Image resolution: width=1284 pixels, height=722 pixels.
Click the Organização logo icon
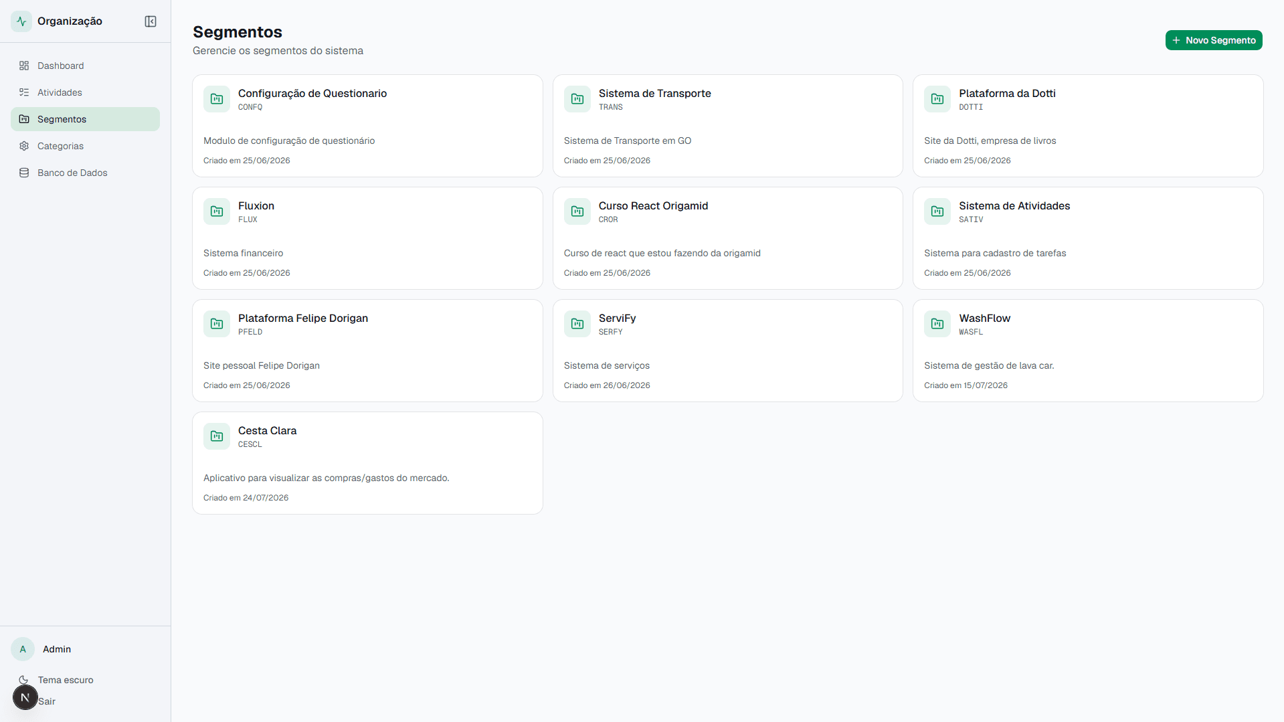tap(21, 21)
